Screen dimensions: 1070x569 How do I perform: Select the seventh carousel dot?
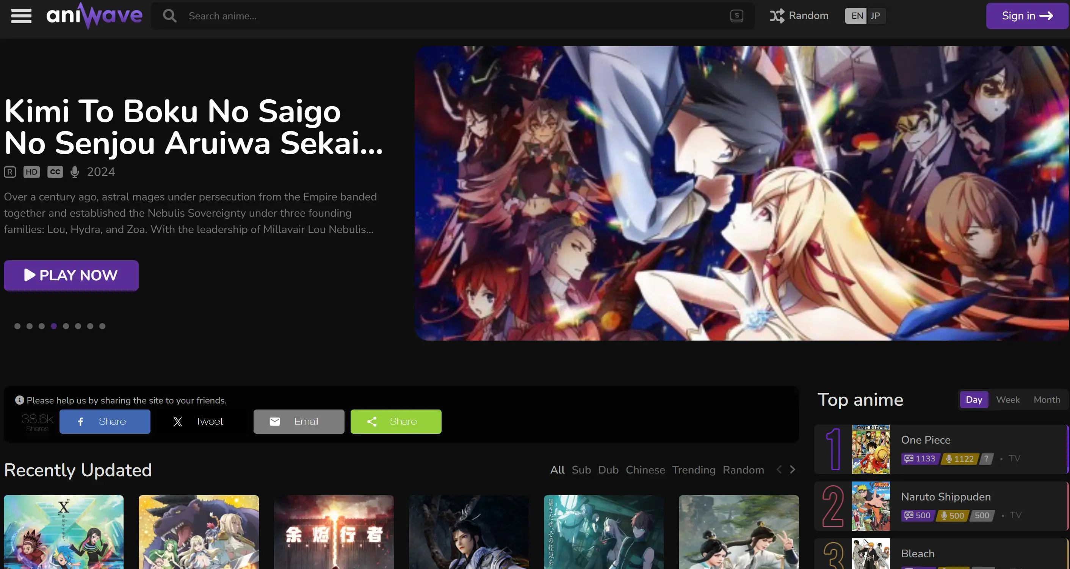(90, 326)
